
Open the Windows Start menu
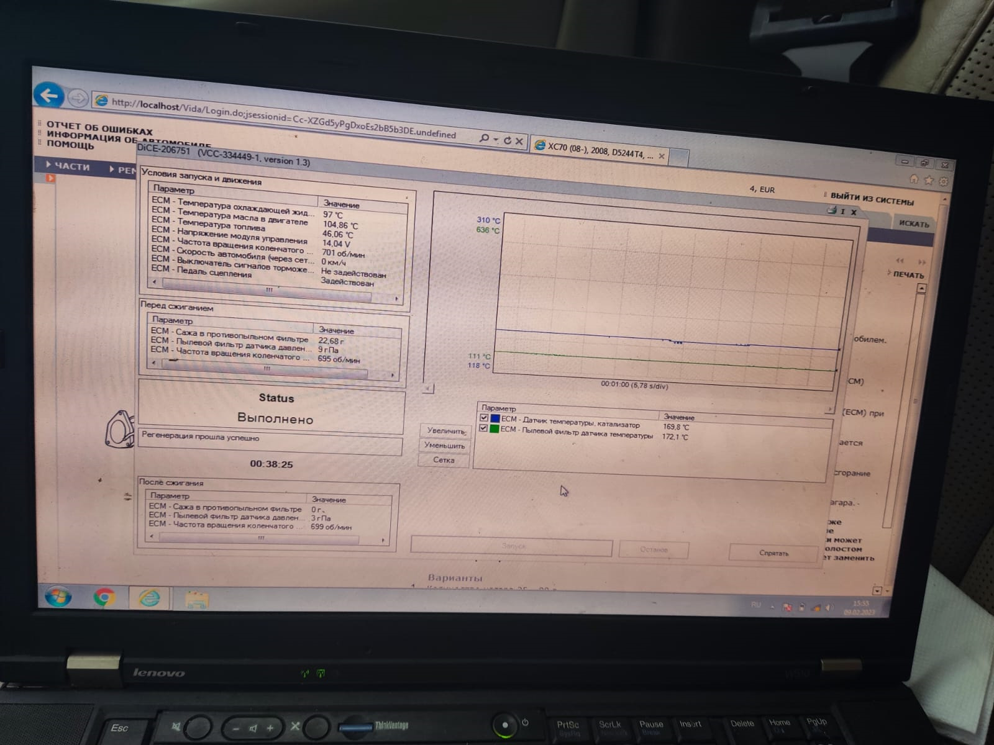tap(57, 597)
